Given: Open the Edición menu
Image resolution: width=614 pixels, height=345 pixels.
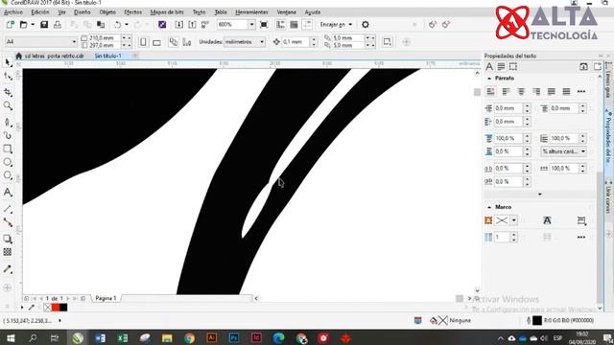Looking at the screenshot, I should tap(40, 12).
